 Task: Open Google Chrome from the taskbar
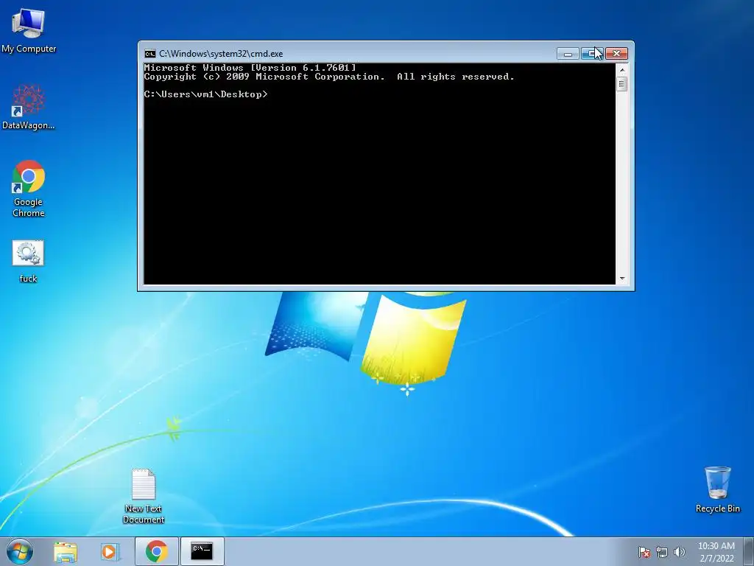[156, 551]
